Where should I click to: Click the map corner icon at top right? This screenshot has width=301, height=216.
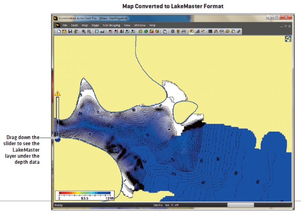click(287, 39)
